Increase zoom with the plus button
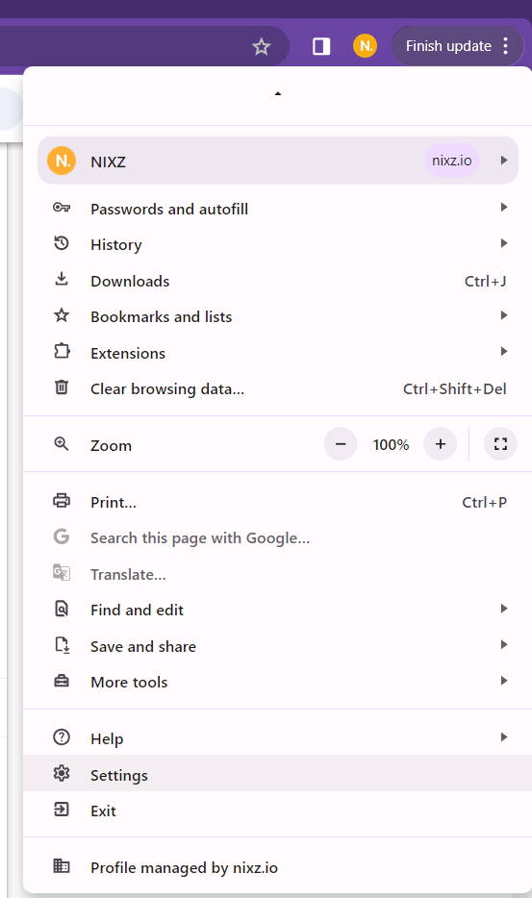The image size is (532, 898). click(x=441, y=444)
